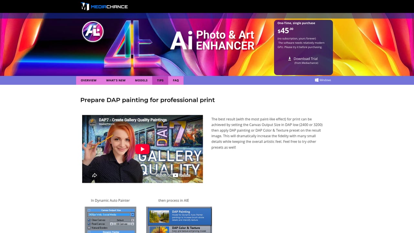Click the Download Trial link

point(305,59)
